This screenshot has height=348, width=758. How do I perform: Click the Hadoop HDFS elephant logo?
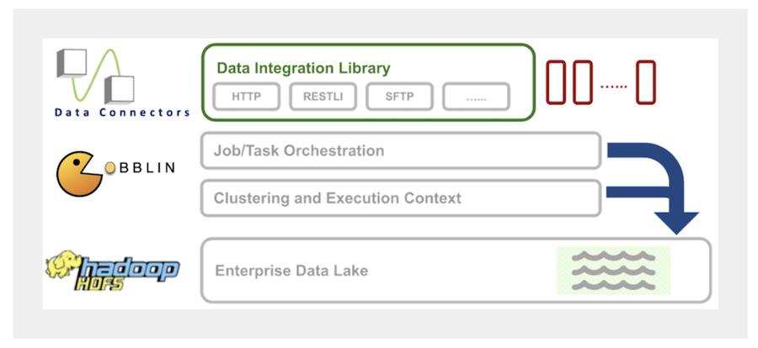point(112,269)
